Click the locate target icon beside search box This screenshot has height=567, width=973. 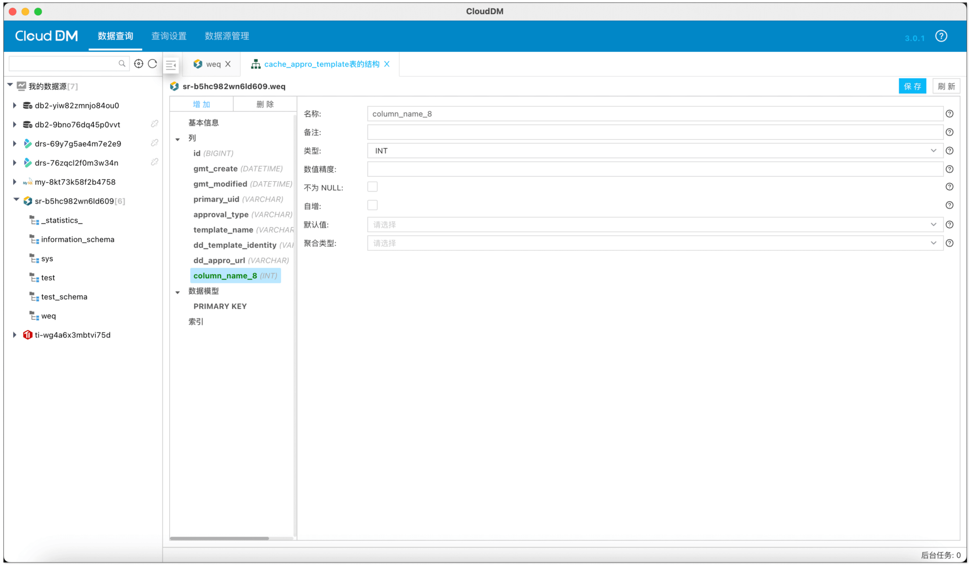click(139, 64)
